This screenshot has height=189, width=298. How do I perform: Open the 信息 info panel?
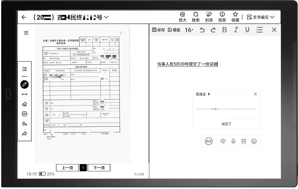click(x=222, y=17)
